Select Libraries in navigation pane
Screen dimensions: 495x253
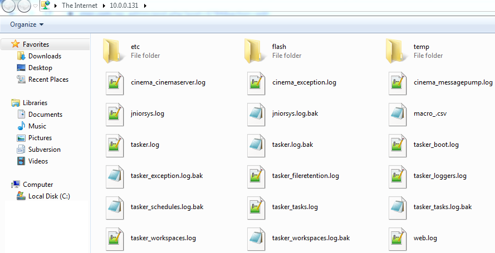35,103
